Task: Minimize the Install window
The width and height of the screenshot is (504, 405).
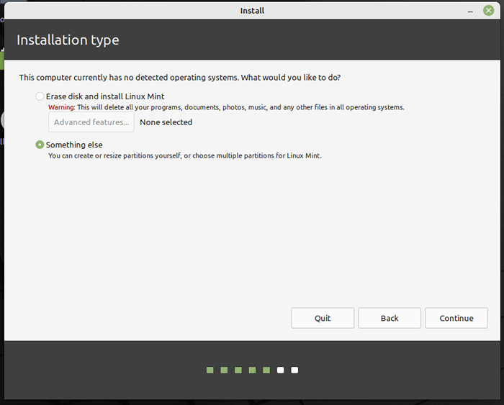Action: pyautogui.click(x=470, y=11)
